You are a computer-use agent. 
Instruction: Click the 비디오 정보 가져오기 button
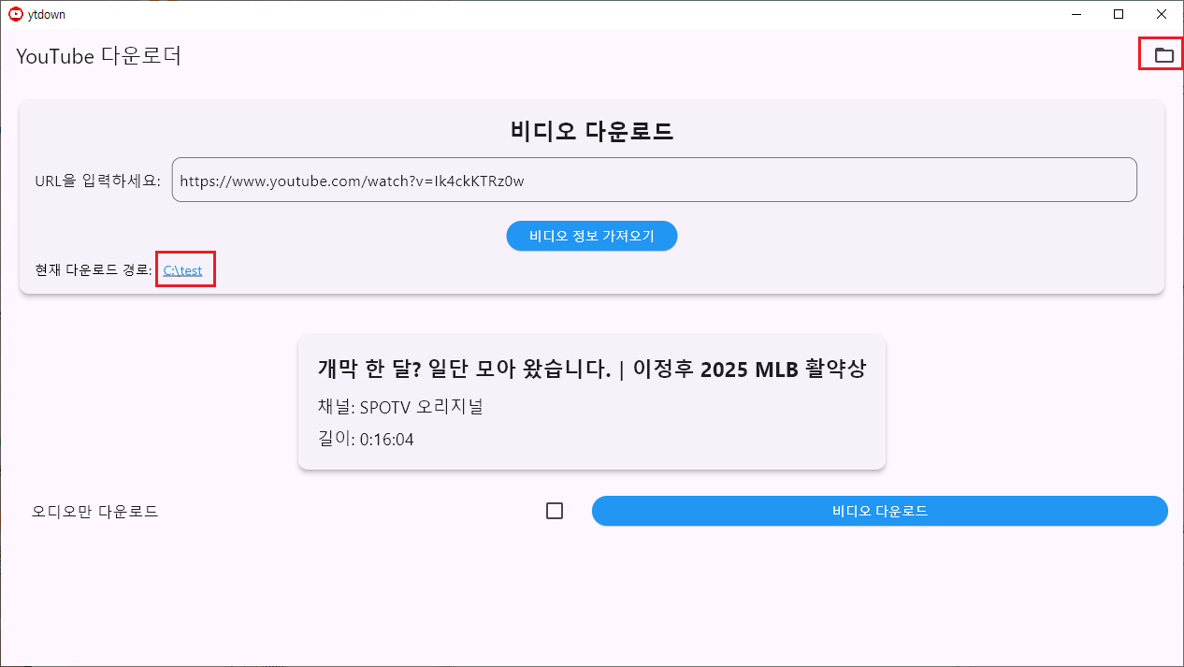[x=592, y=236]
